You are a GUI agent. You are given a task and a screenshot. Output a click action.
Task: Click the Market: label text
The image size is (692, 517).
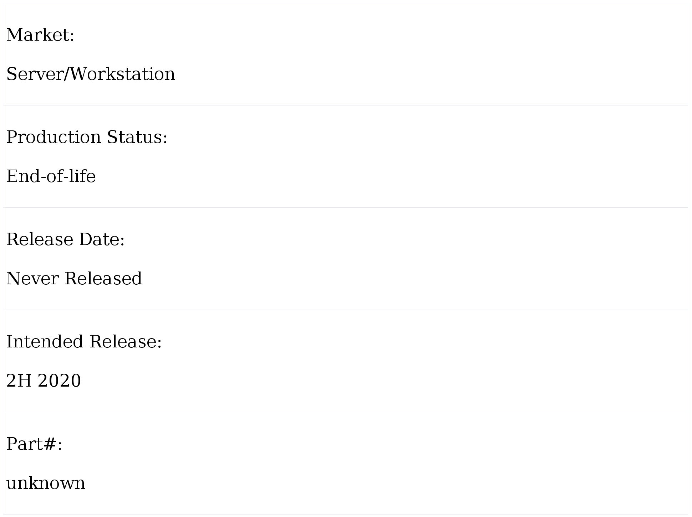pos(40,35)
